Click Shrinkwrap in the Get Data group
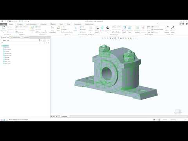The height and width of the screenshot is (141, 188). click(x=19, y=32)
